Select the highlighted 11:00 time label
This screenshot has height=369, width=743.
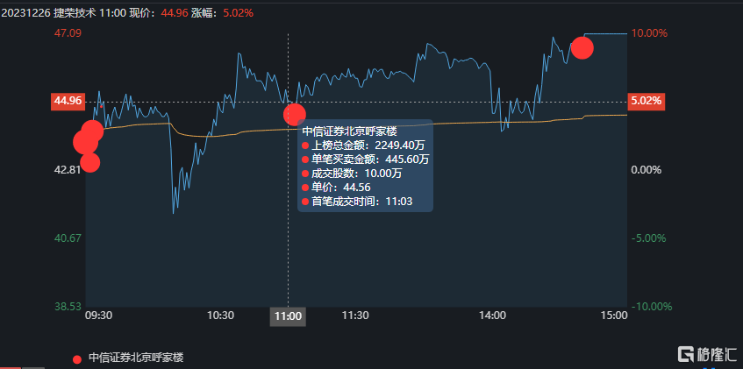click(x=288, y=316)
